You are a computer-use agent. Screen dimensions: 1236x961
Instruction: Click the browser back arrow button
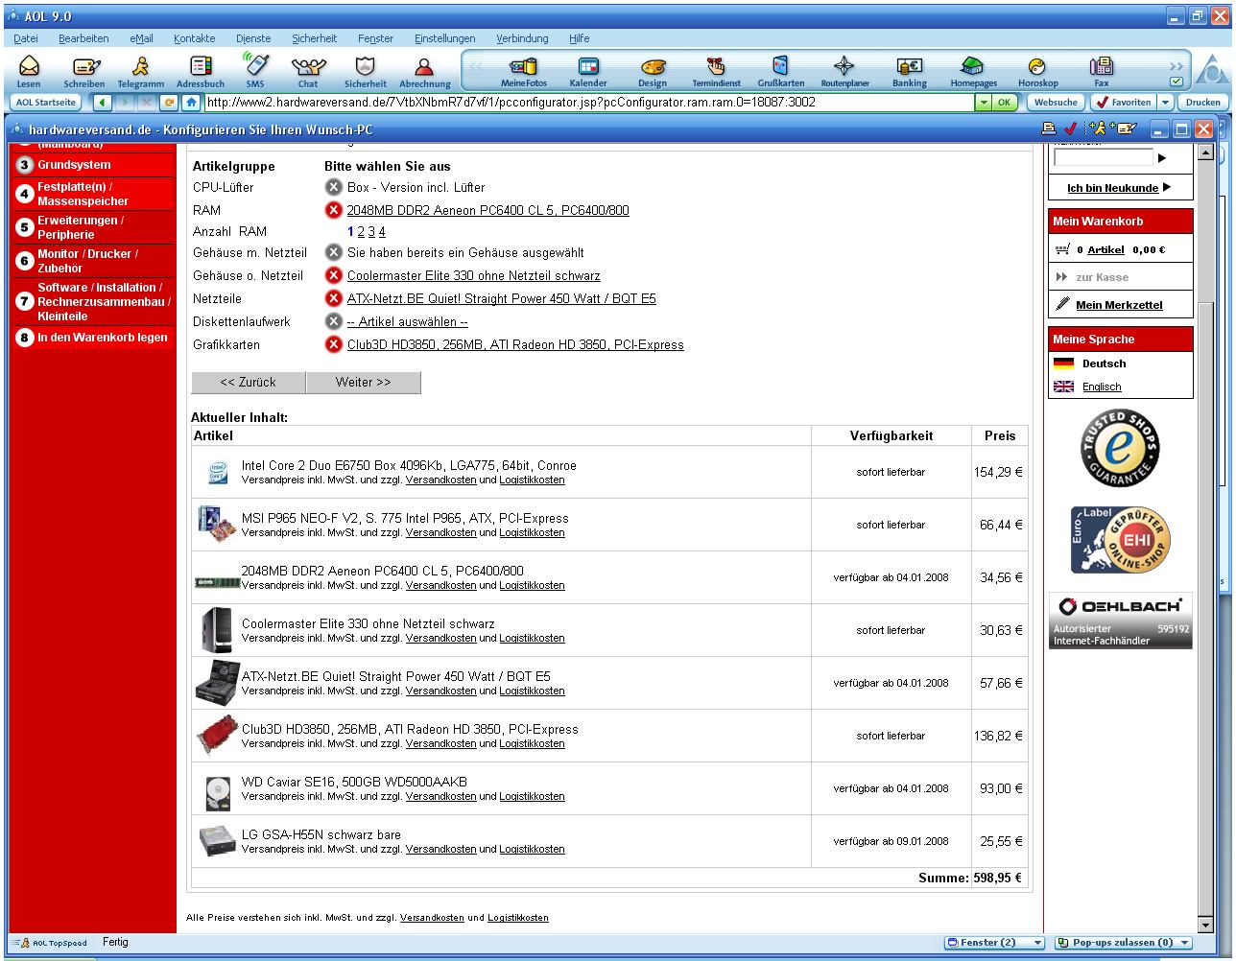coord(103,102)
